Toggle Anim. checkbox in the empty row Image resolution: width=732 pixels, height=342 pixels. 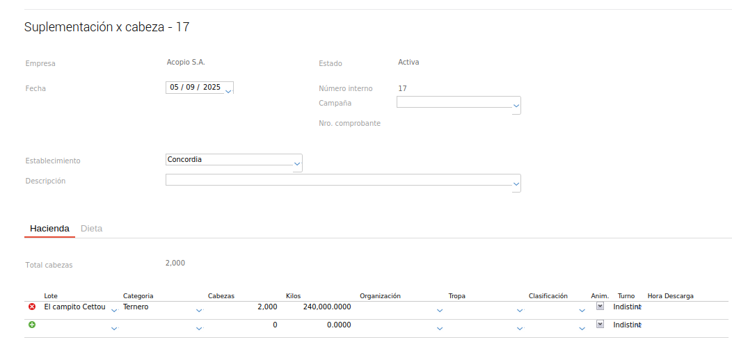[x=600, y=324]
